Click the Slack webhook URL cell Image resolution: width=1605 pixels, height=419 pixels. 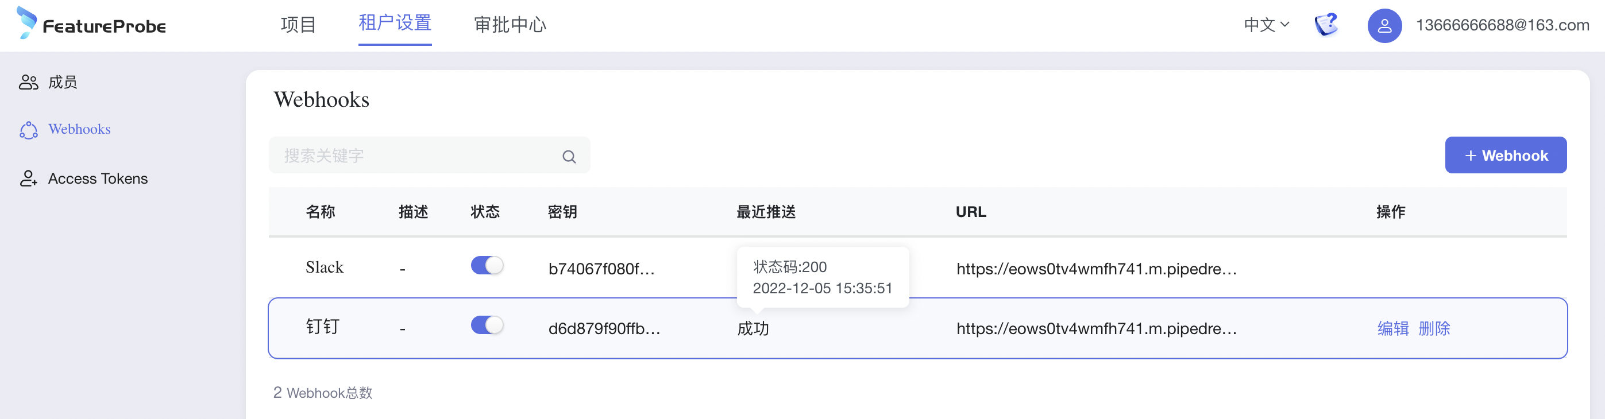[x=1097, y=269]
